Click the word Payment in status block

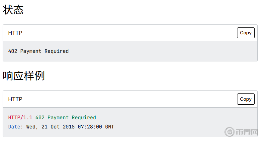point(31,51)
